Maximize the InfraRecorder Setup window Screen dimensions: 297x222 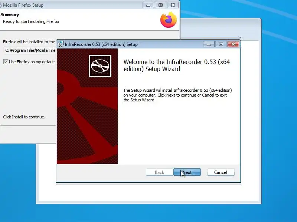(221, 44)
